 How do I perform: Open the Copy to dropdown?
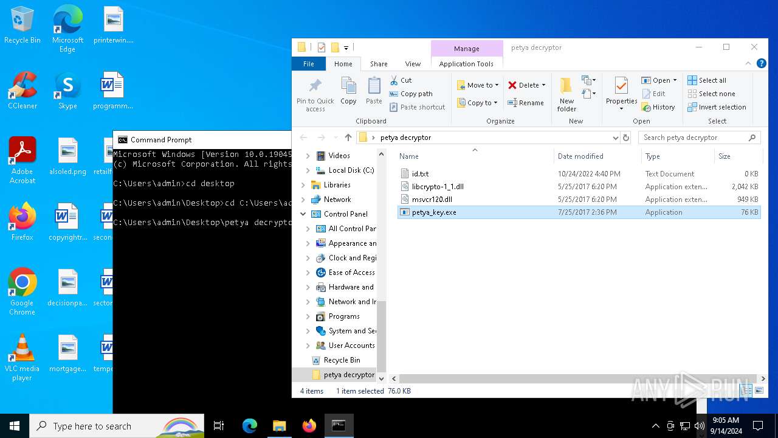[477, 103]
